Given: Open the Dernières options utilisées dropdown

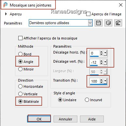Looking at the screenshot, I should coord(90,23).
